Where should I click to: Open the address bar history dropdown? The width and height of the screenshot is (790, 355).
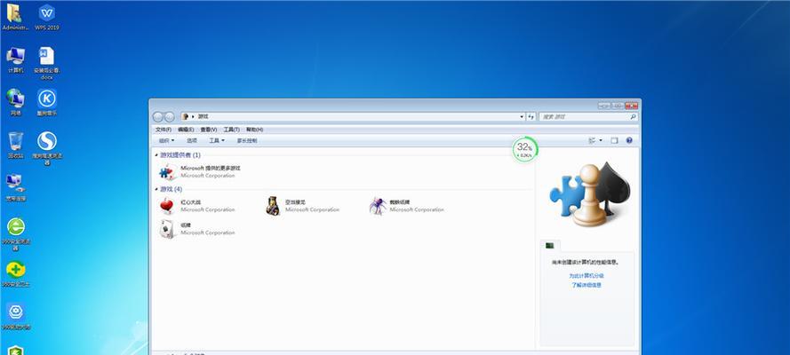coord(522,116)
